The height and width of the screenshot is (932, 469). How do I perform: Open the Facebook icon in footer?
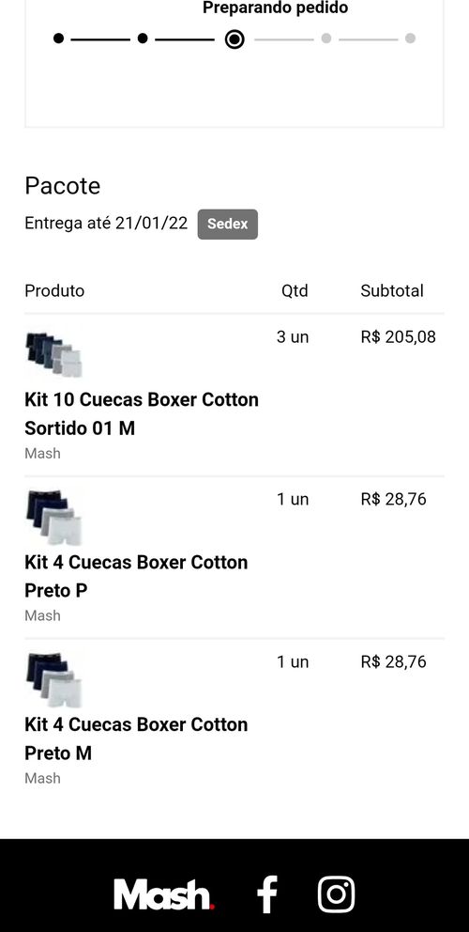tap(266, 894)
